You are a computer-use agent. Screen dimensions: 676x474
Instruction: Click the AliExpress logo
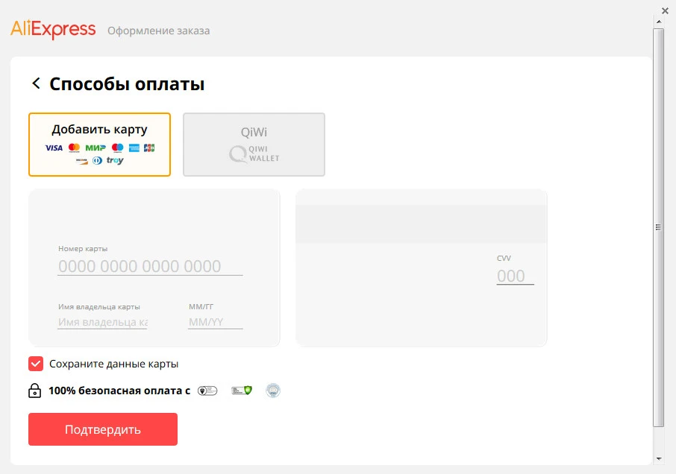pyautogui.click(x=53, y=30)
